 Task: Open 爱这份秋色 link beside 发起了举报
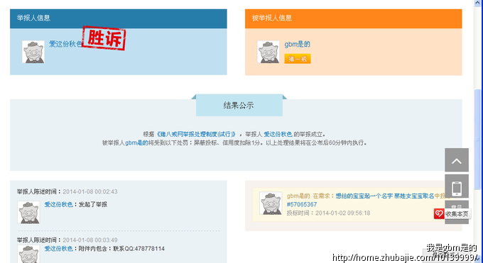58,205
